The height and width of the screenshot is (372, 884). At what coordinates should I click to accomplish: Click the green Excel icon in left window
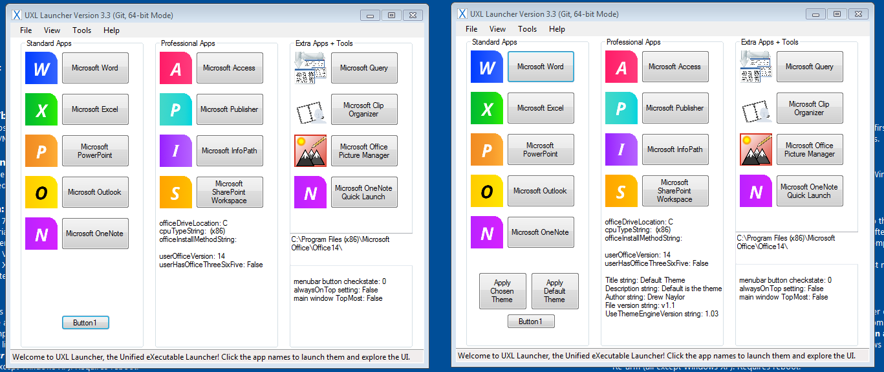coord(41,109)
